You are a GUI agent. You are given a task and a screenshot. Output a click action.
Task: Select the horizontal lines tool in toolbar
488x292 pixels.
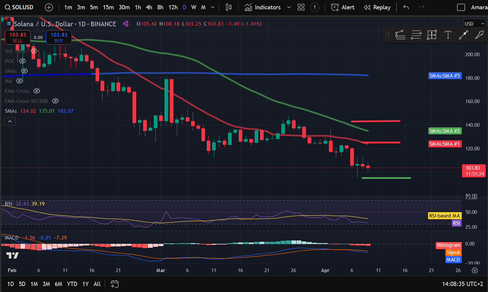(x=416, y=35)
